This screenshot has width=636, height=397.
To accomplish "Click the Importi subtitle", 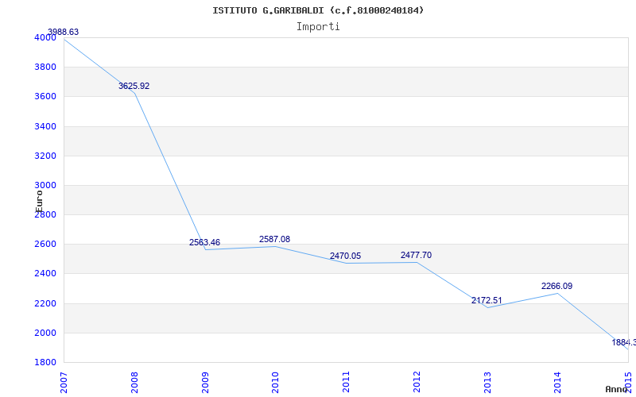I will (x=318, y=27).
